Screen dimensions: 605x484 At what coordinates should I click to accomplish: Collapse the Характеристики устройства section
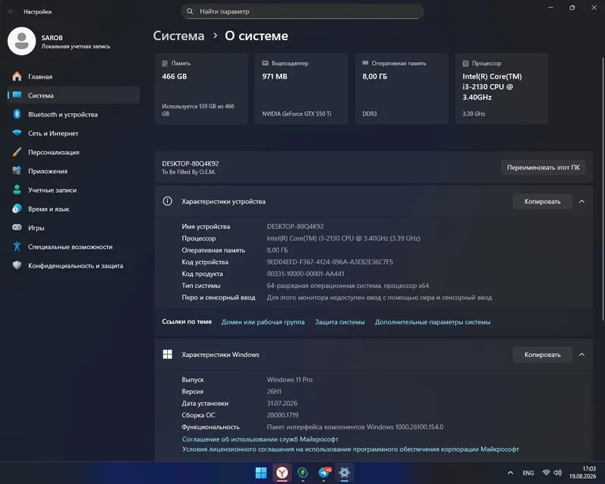pyautogui.click(x=582, y=201)
